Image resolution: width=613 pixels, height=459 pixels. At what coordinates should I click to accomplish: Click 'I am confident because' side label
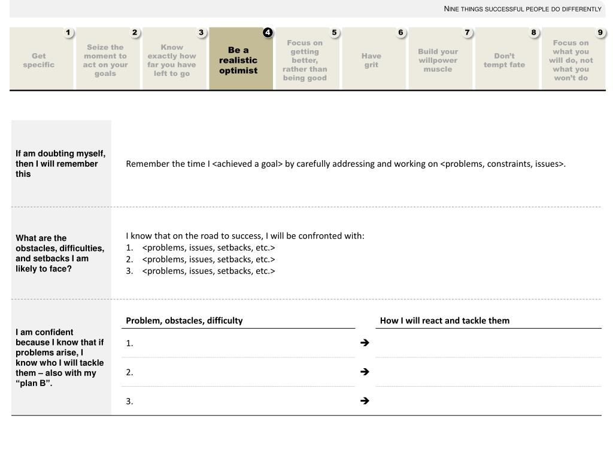point(60,357)
